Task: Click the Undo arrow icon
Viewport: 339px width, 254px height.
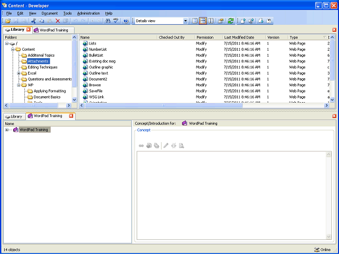Action: [75, 21]
